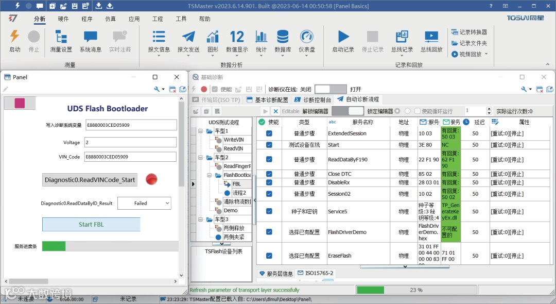The width and height of the screenshot is (556, 304).
Task: Click the pencil edit icon in Panel window
Action: [x=5, y=89]
